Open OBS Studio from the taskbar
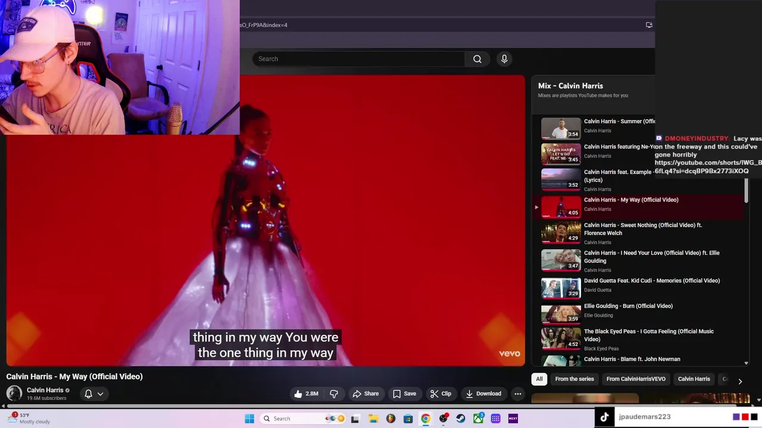This screenshot has width=762, height=428. [443, 418]
